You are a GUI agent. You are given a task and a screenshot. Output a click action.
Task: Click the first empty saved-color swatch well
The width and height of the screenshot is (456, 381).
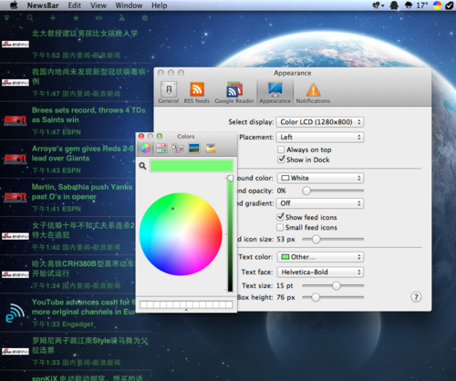click(x=143, y=304)
